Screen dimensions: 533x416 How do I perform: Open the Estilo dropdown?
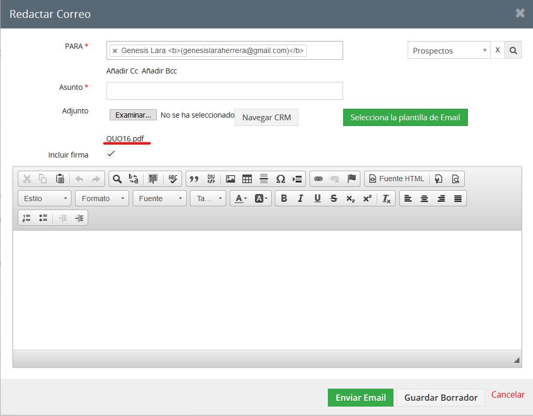pos(45,199)
